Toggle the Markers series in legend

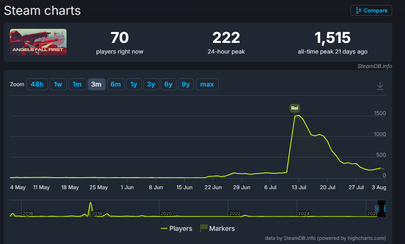coord(217,228)
